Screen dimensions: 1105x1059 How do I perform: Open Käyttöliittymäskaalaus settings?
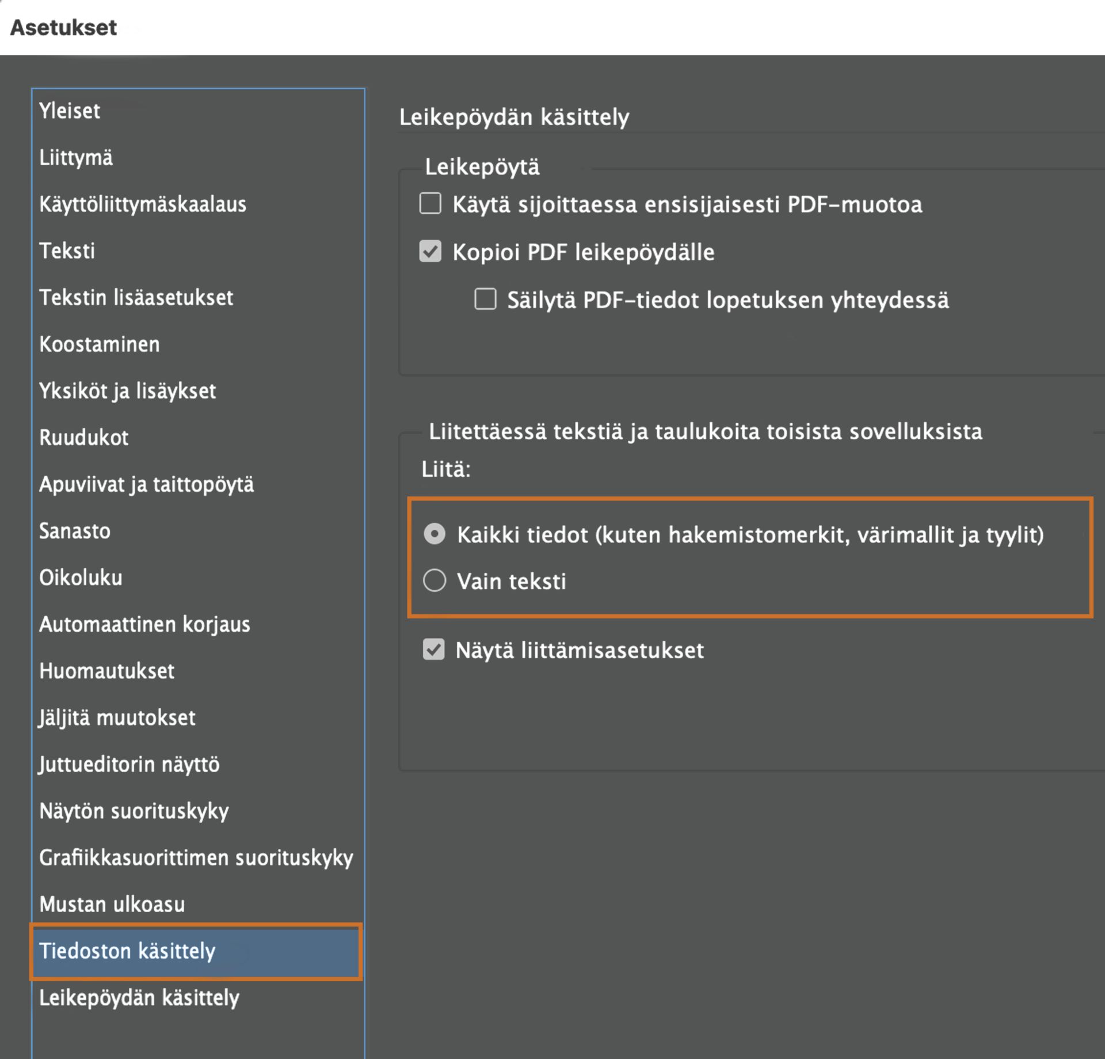(x=142, y=204)
